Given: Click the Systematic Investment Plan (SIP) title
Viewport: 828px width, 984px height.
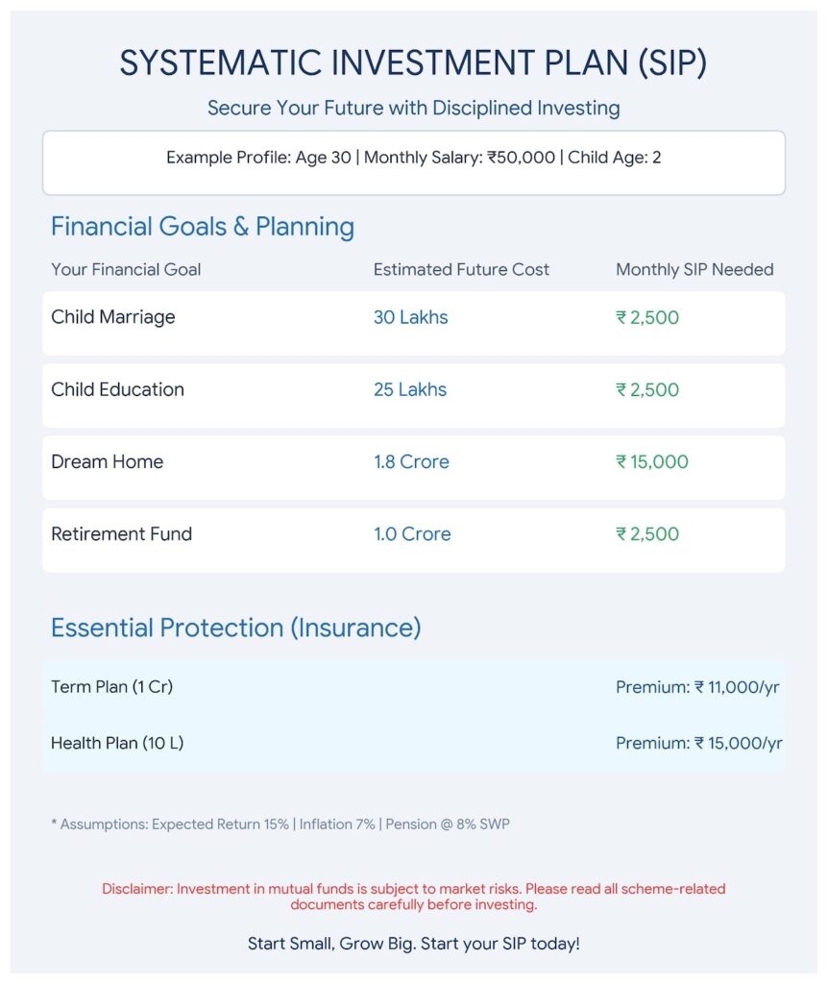Looking at the screenshot, I should pyautogui.click(x=413, y=62).
